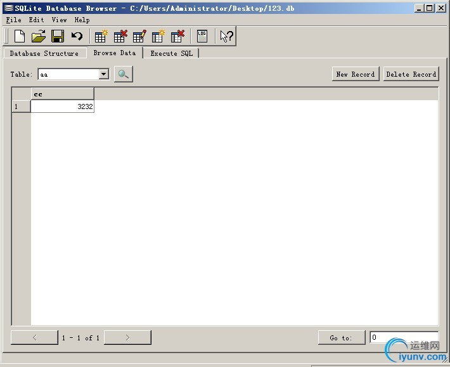Click the magnifier search icon beside Table
450x367 pixels.
click(x=124, y=74)
